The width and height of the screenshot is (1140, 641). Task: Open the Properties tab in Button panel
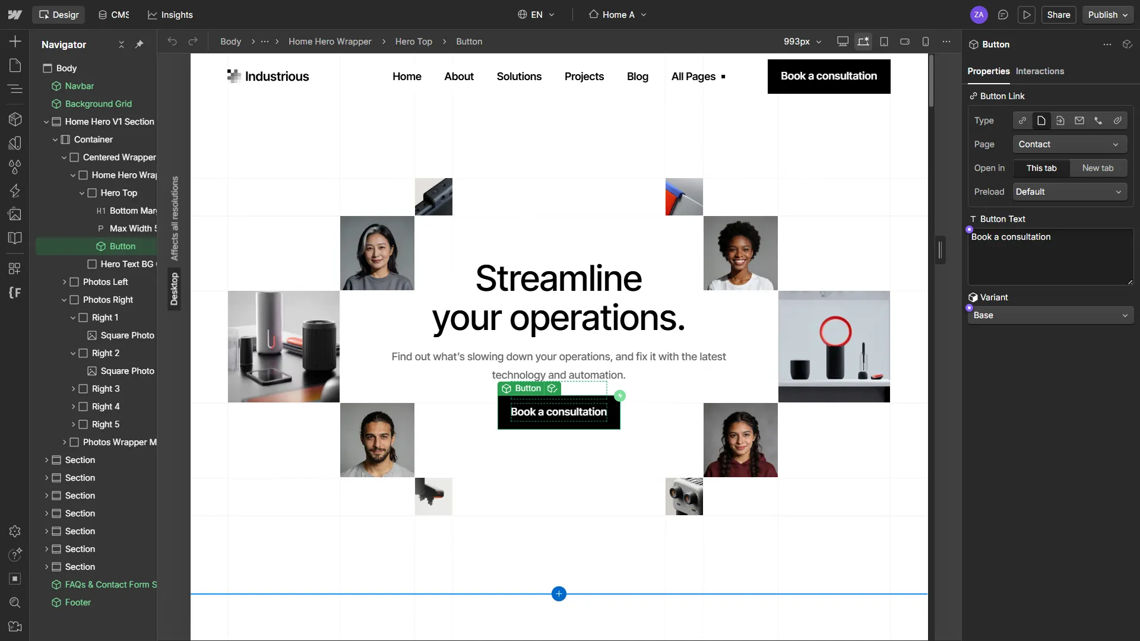[x=988, y=71]
